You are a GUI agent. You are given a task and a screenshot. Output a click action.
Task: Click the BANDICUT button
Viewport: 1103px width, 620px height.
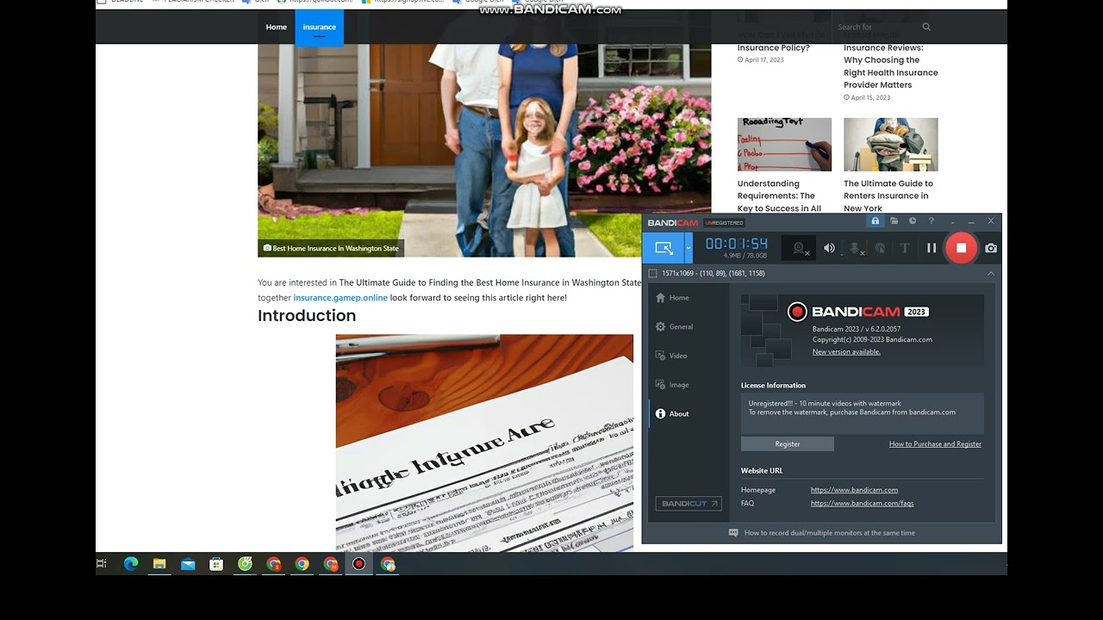[x=688, y=504]
